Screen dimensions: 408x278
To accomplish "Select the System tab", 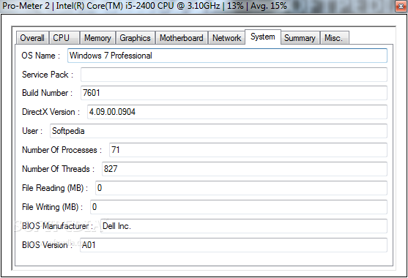I will click(x=263, y=37).
